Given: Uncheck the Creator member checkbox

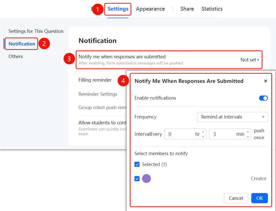Looking at the screenshot, I should (137, 179).
